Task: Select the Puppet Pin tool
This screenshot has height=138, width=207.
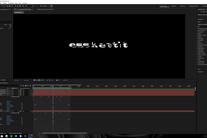Action: tap(26, 6)
